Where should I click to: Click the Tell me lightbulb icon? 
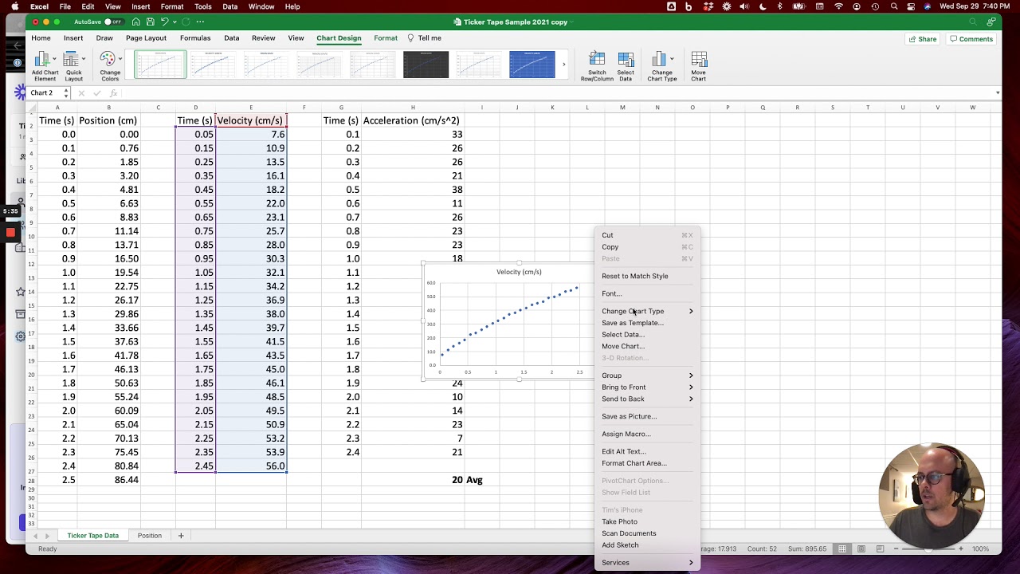(410, 38)
